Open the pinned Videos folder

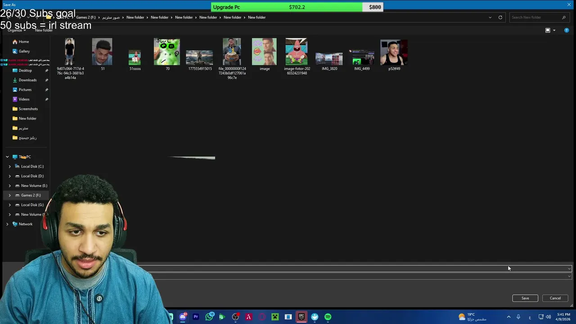(x=24, y=99)
